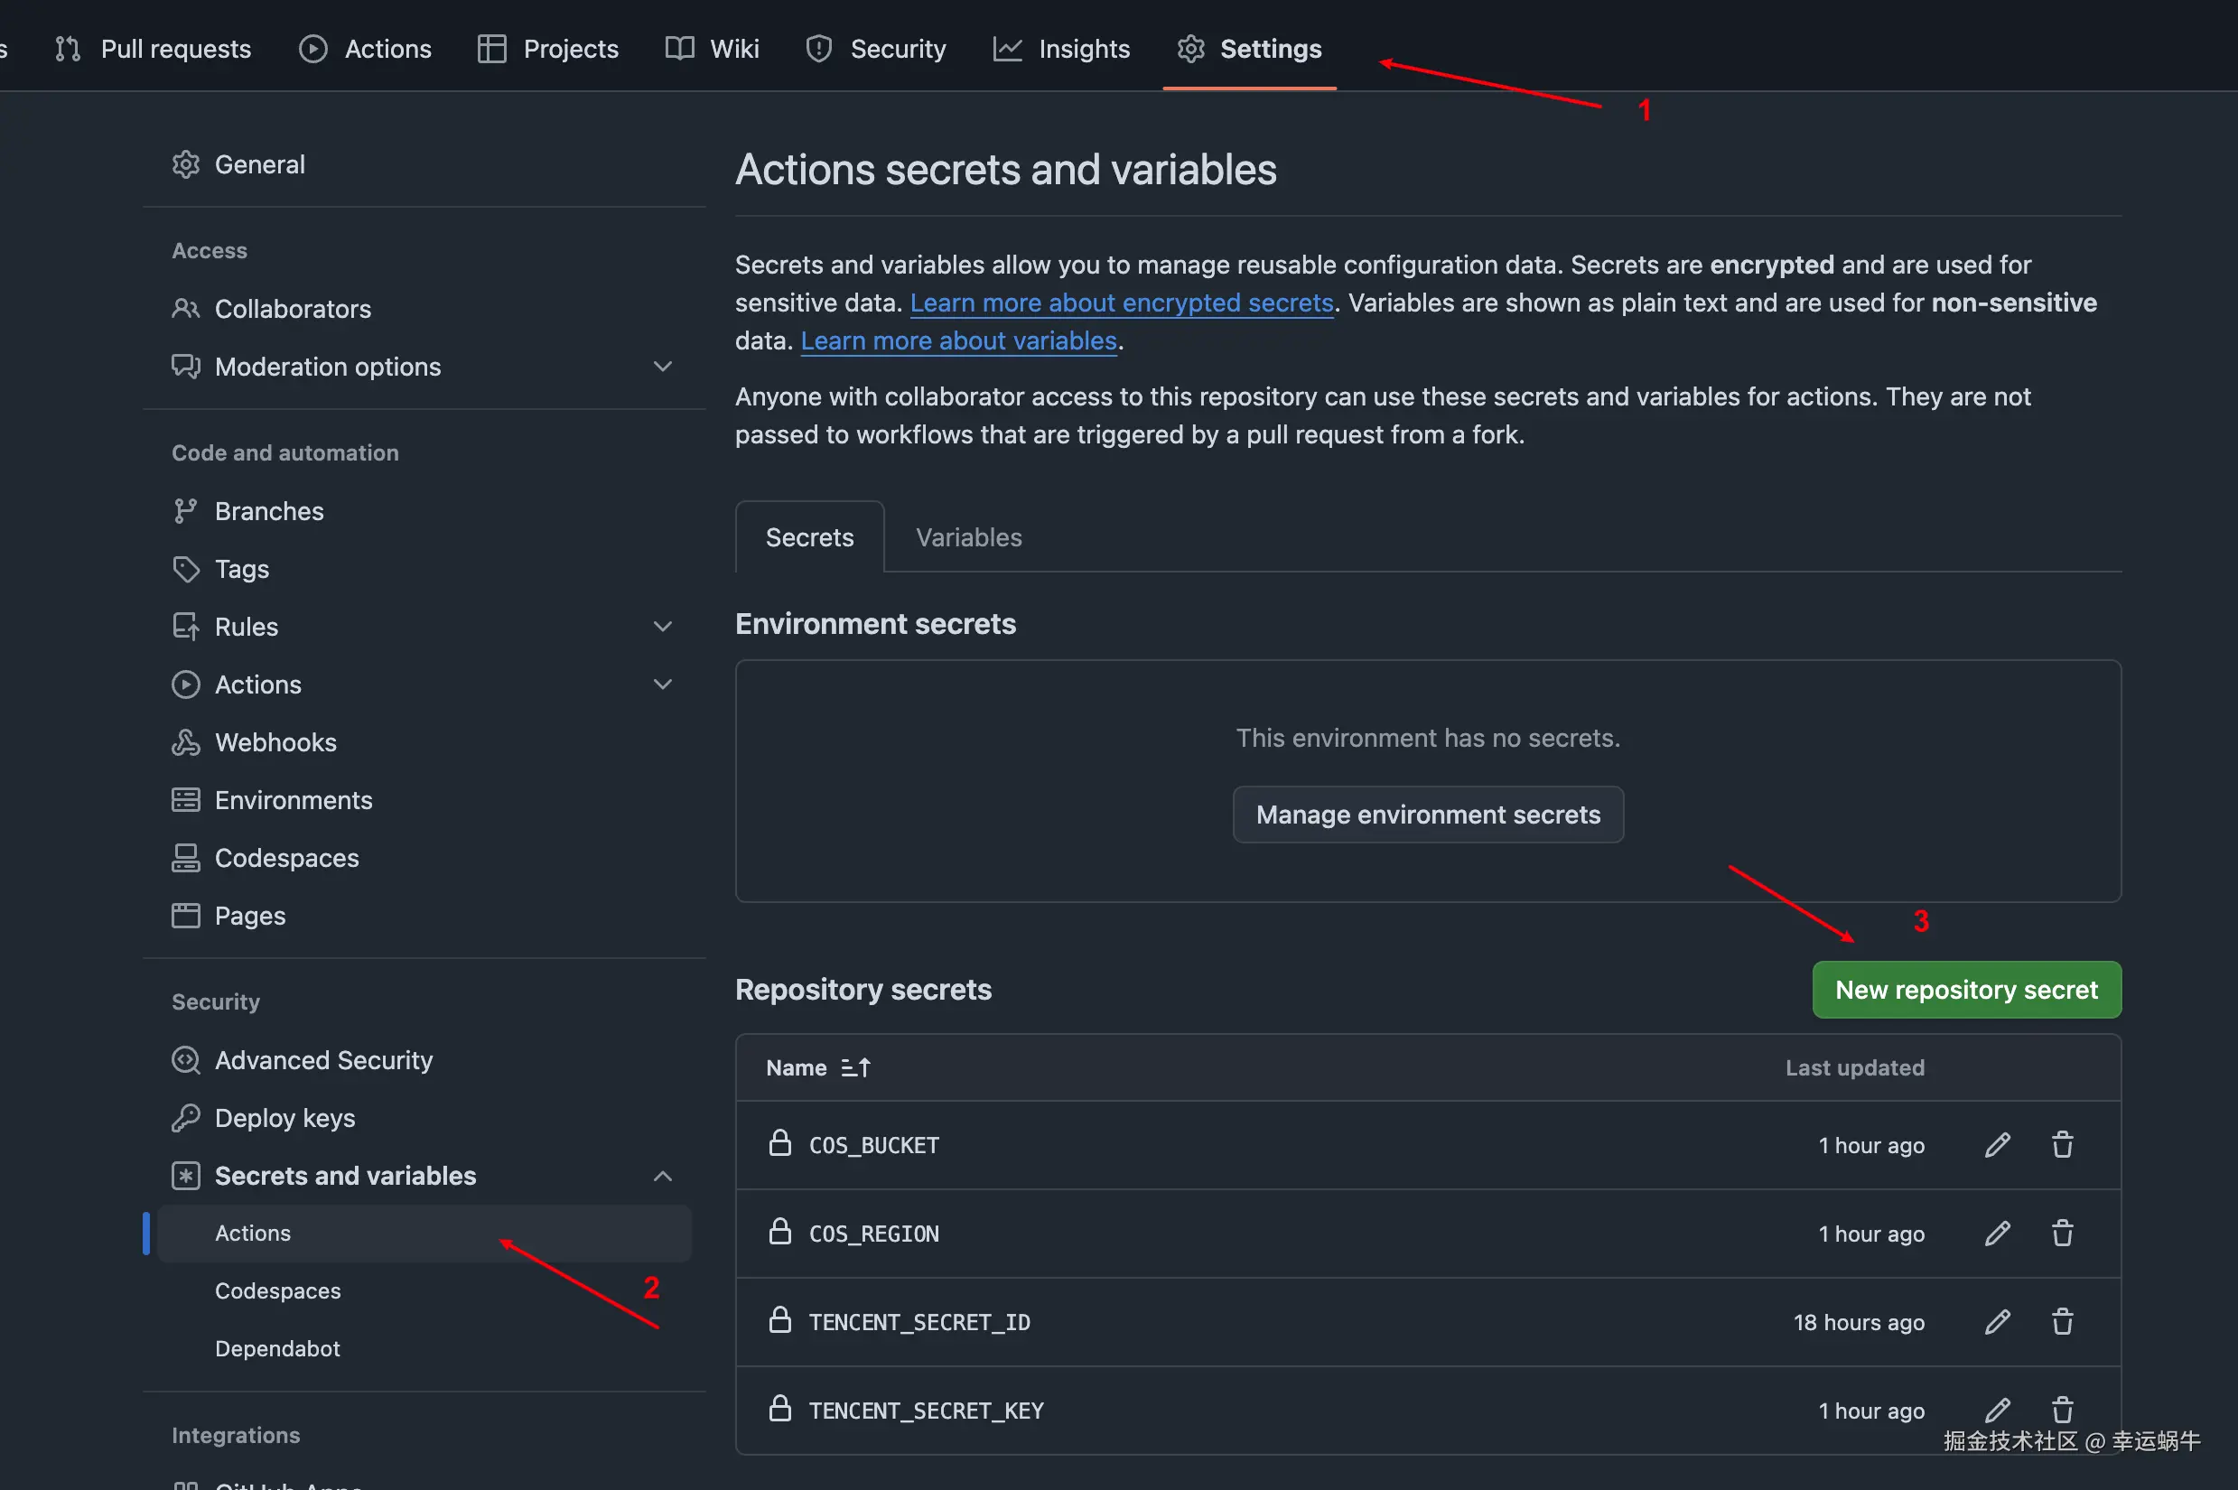Click the Deploy keys key icon
Viewport: 2238px width, 1490px height.
185,1118
